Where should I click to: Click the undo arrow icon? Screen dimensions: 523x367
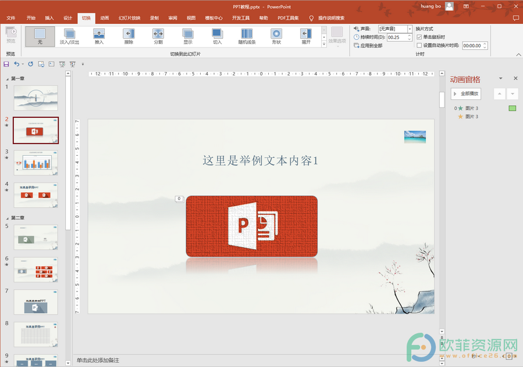pyautogui.click(x=16, y=64)
